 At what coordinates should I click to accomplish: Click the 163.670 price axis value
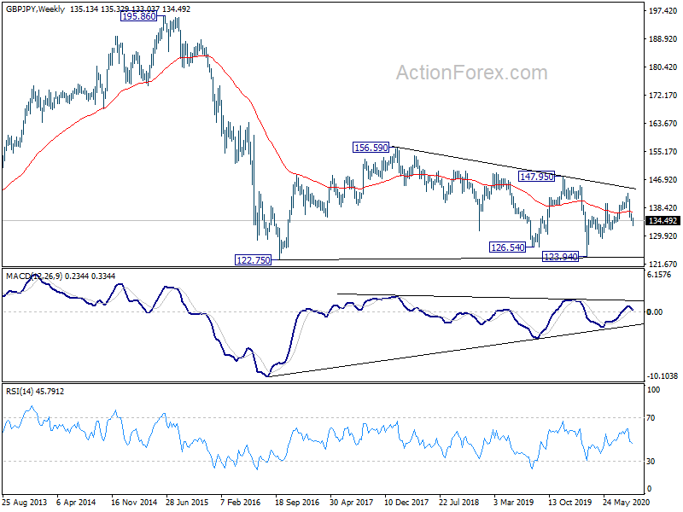[x=663, y=124]
